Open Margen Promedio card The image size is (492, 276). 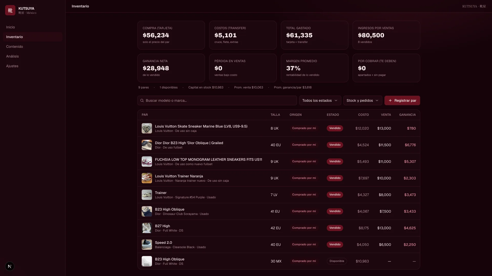click(315, 68)
